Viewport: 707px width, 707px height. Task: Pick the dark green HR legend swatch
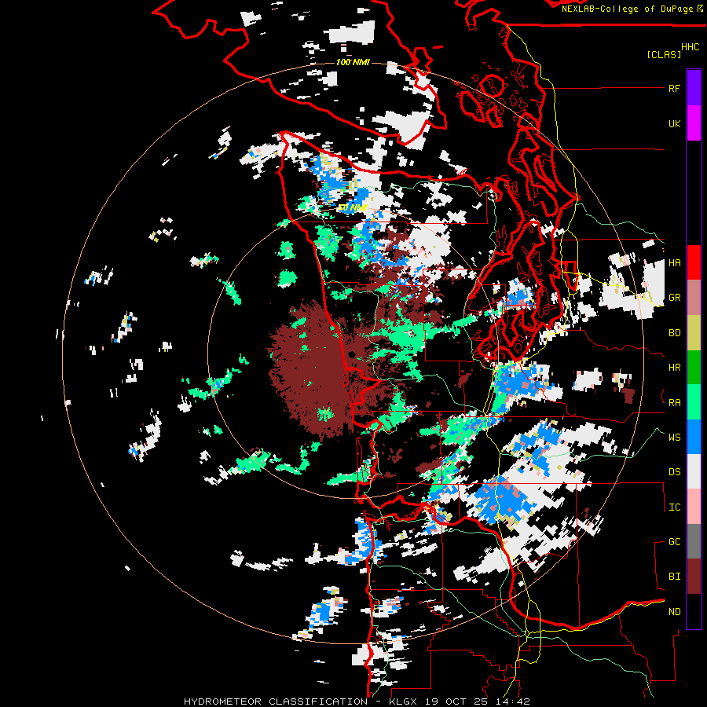pos(694,368)
